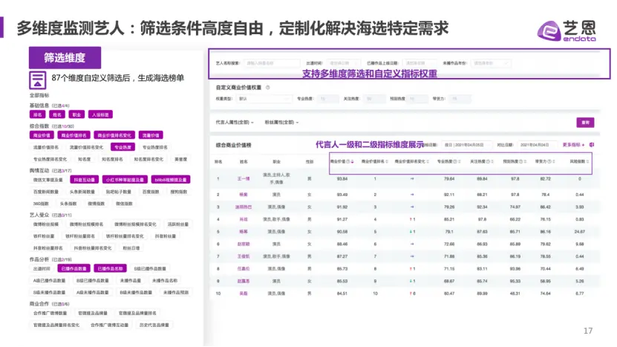Click the 专业热度 weight input
Image resolution: width=617 pixels, height=347 pixels.
pos(327,99)
